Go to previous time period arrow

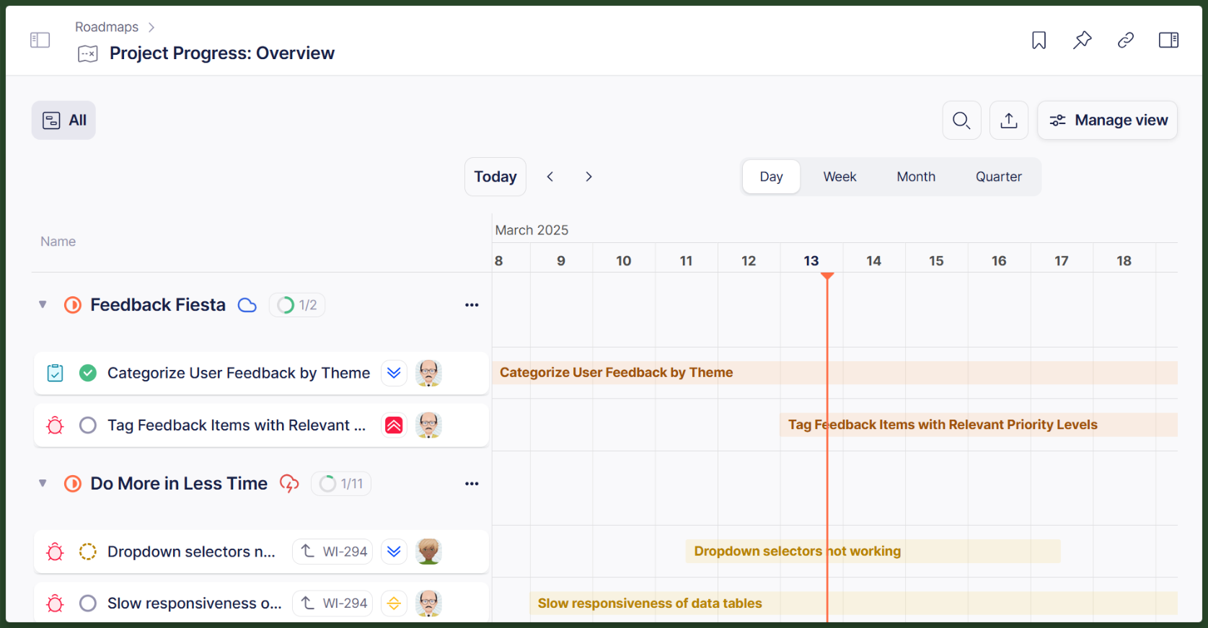(550, 177)
